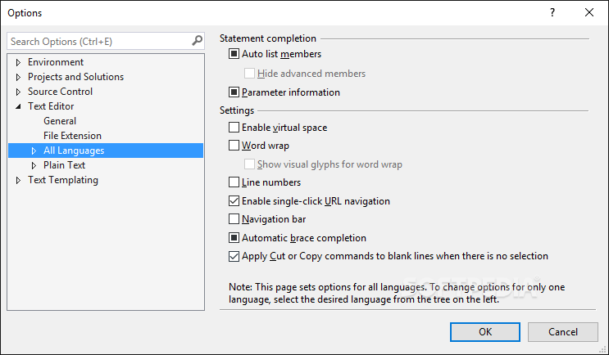Enable Navigation bar checkbox
609x355 pixels.
coord(234,219)
